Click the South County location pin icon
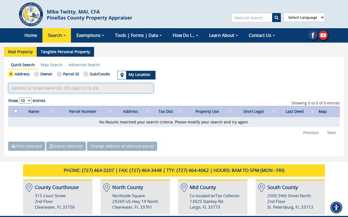 (x=262, y=188)
